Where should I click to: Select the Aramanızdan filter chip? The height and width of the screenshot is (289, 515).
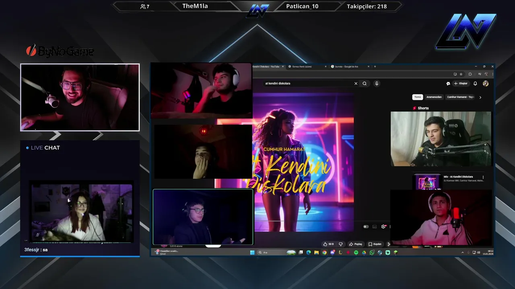click(434, 97)
